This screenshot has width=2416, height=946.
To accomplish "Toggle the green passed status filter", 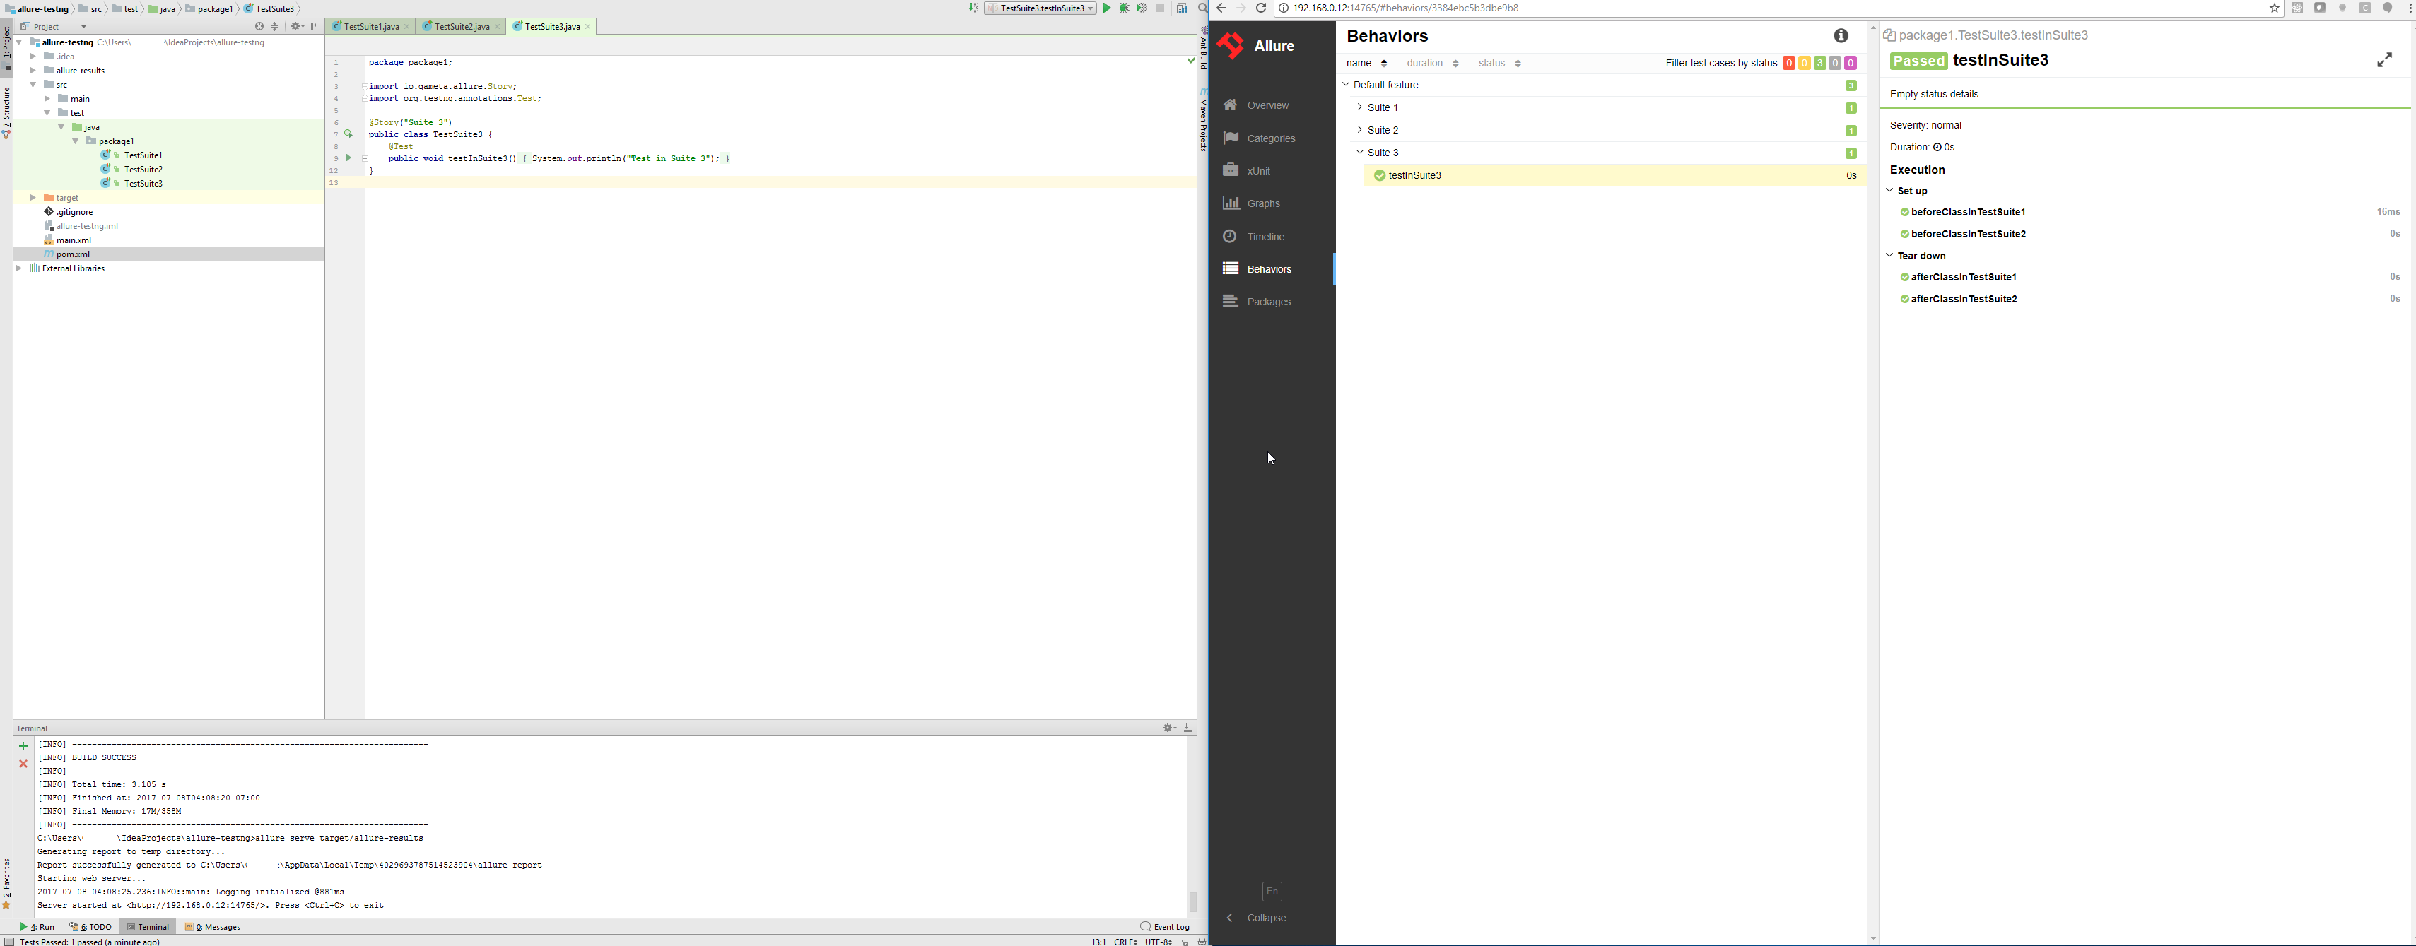I will [x=1819, y=63].
